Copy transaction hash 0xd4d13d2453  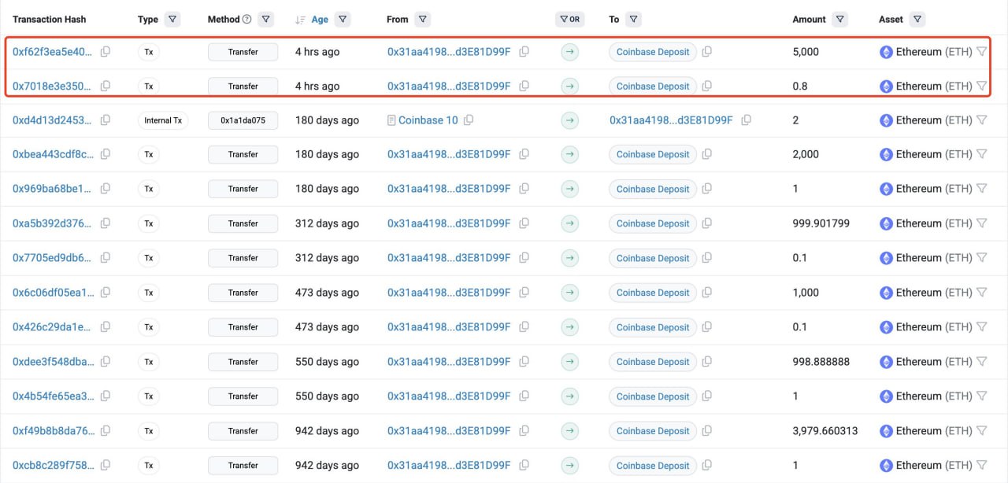105,120
